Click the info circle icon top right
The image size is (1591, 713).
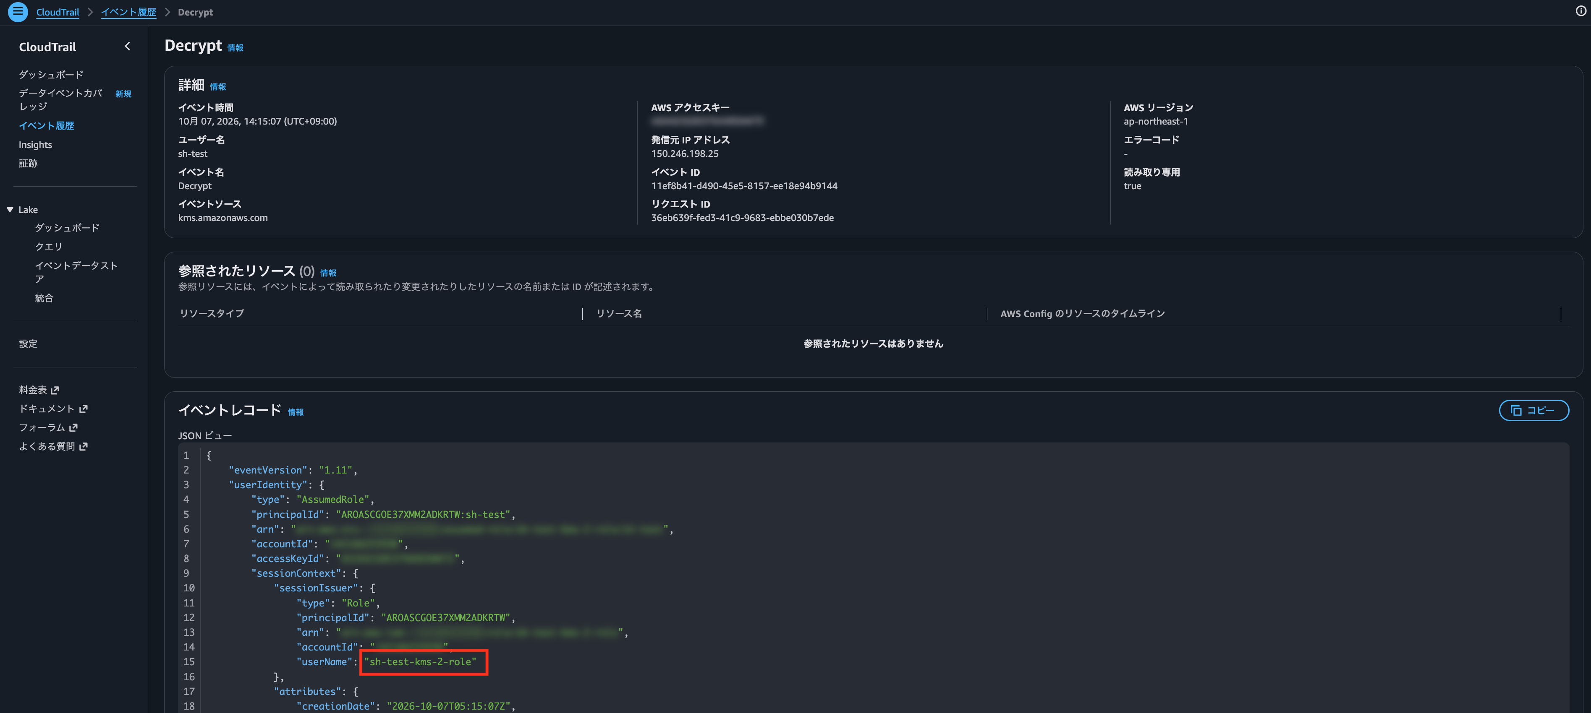1581,11
